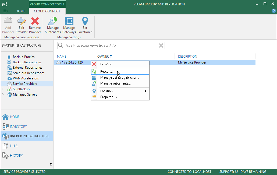Screen dimensions: 277x175
Task: Go to the INVENTORY navigation view
Action: coord(27,127)
